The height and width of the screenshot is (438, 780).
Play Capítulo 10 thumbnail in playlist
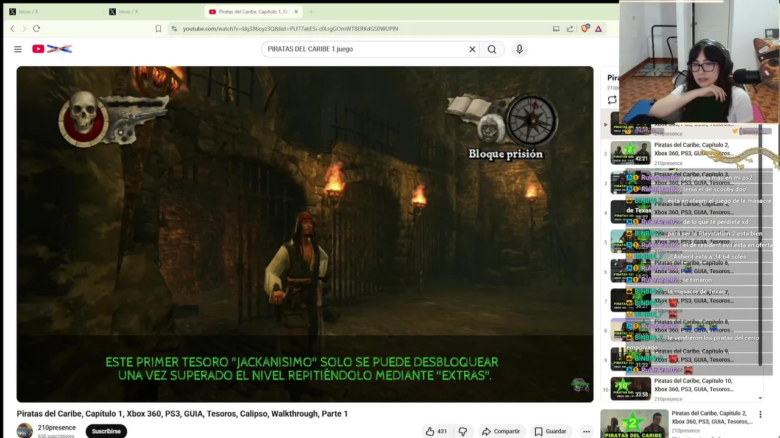click(x=631, y=389)
